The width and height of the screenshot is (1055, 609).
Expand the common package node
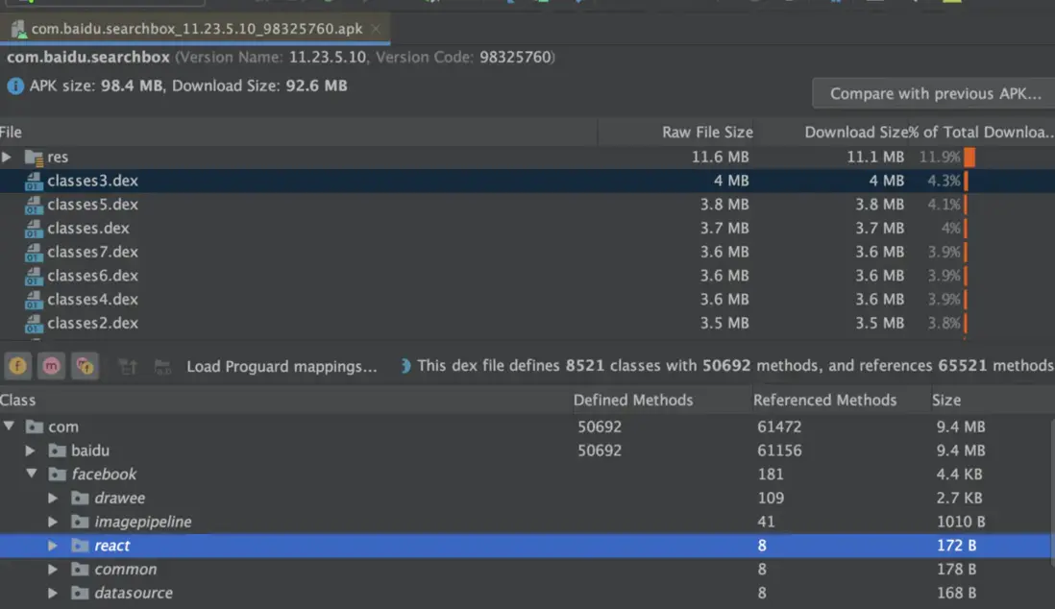(53, 570)
